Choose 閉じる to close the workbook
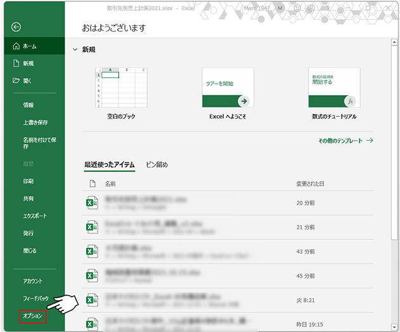Image resolution: width=400 pixels, height=332 pixels. point(30,251)
